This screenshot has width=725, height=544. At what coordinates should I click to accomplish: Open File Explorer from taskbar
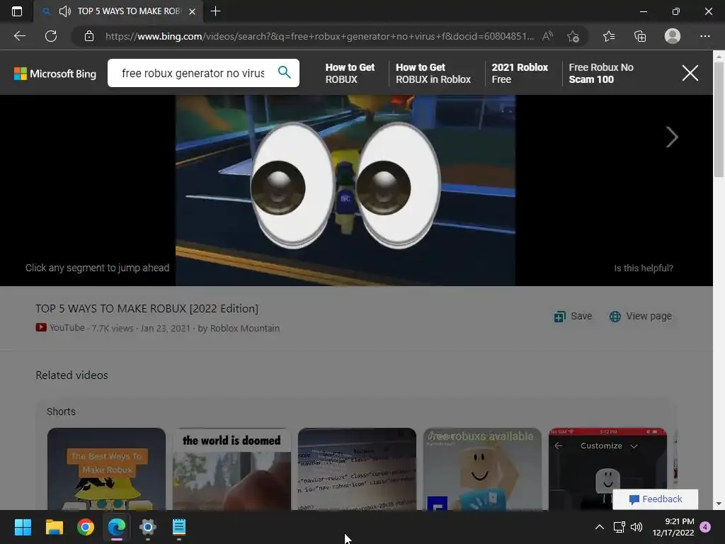tap(54, 527)
